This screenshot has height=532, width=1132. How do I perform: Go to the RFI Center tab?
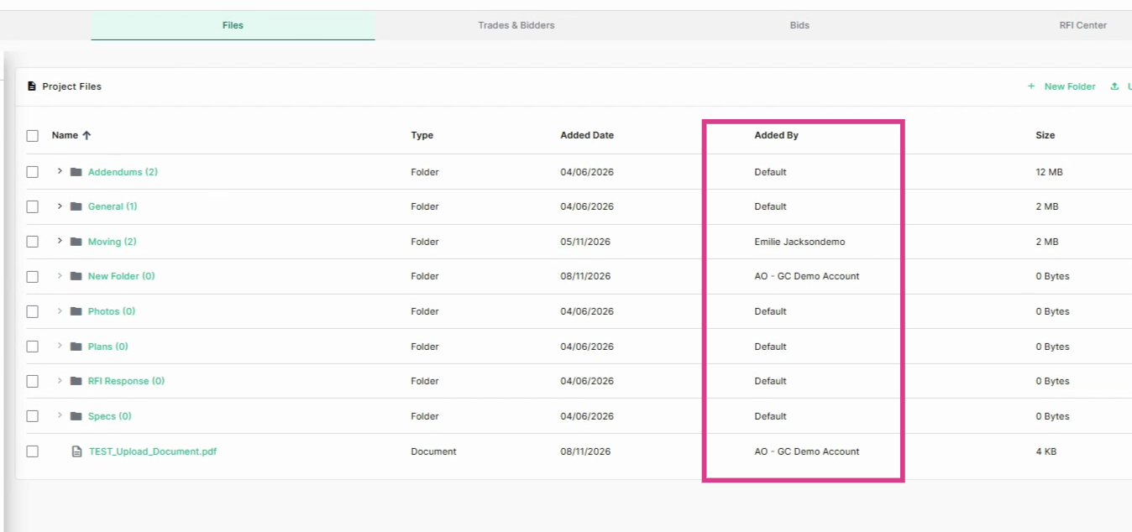pyautogui.click(x=1082, y=25)
